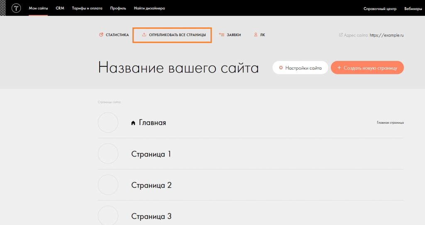Open the Главная page
The image size is (425, 225).
click(x=152, y=123)
